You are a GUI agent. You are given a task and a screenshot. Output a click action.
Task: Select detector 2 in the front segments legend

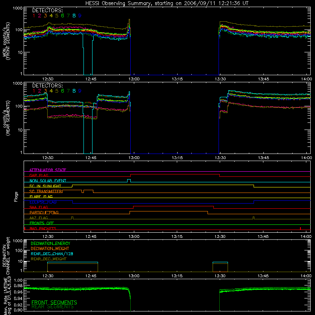40,16
